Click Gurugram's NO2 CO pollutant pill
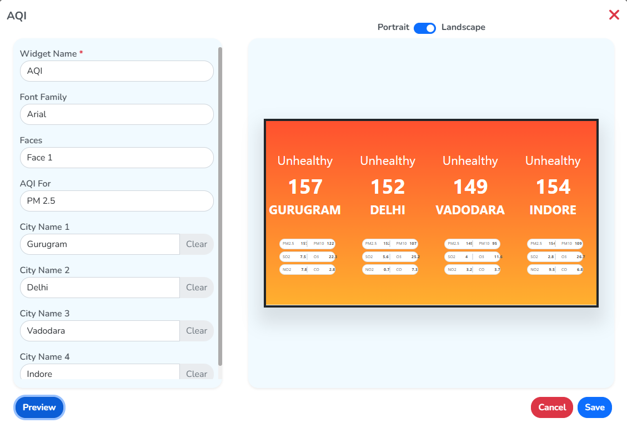Image resolution: width=627 pixels, height=423 pixels. [x=307, y=269]
